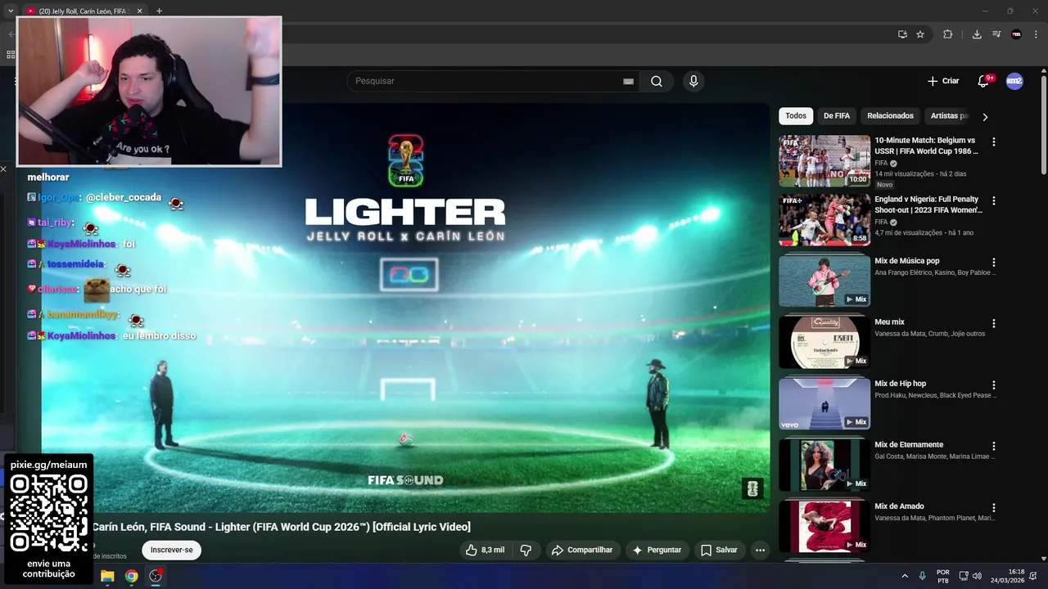Screen dimensions: 1048x589
Task: Open Chrome three-dot menu
Action: point(1036,34)
